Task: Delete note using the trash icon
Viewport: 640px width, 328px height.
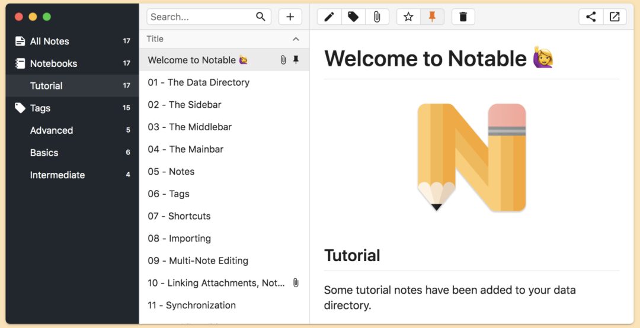Action: [463, 17]
